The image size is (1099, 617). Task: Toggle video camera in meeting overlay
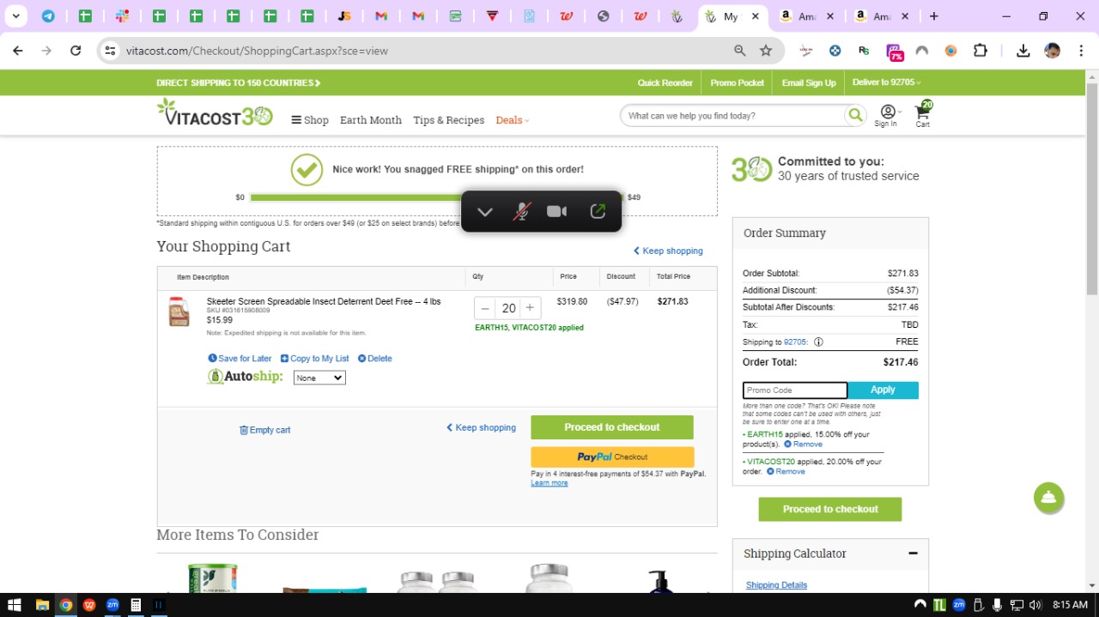click(x=557, y=212)
